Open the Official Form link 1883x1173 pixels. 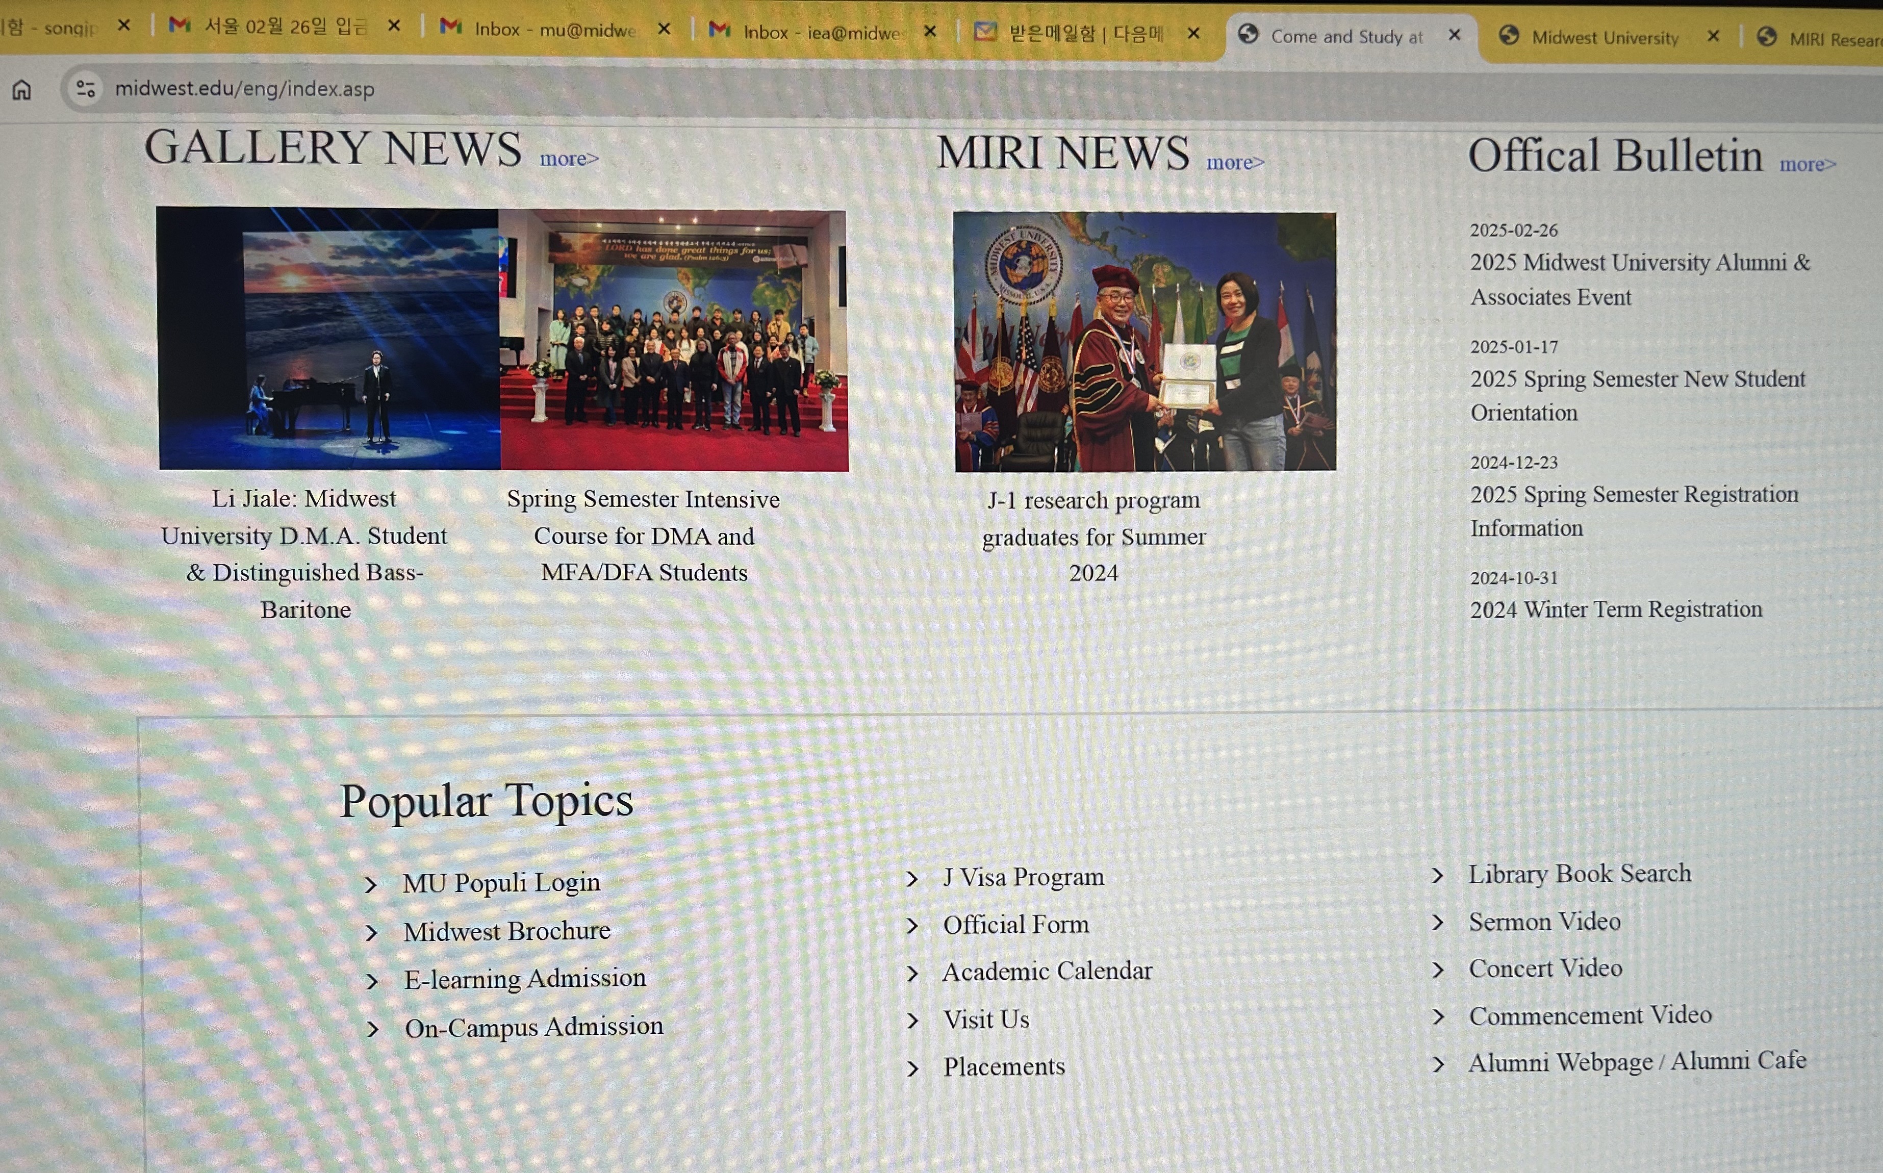(x=1015, y=925)
